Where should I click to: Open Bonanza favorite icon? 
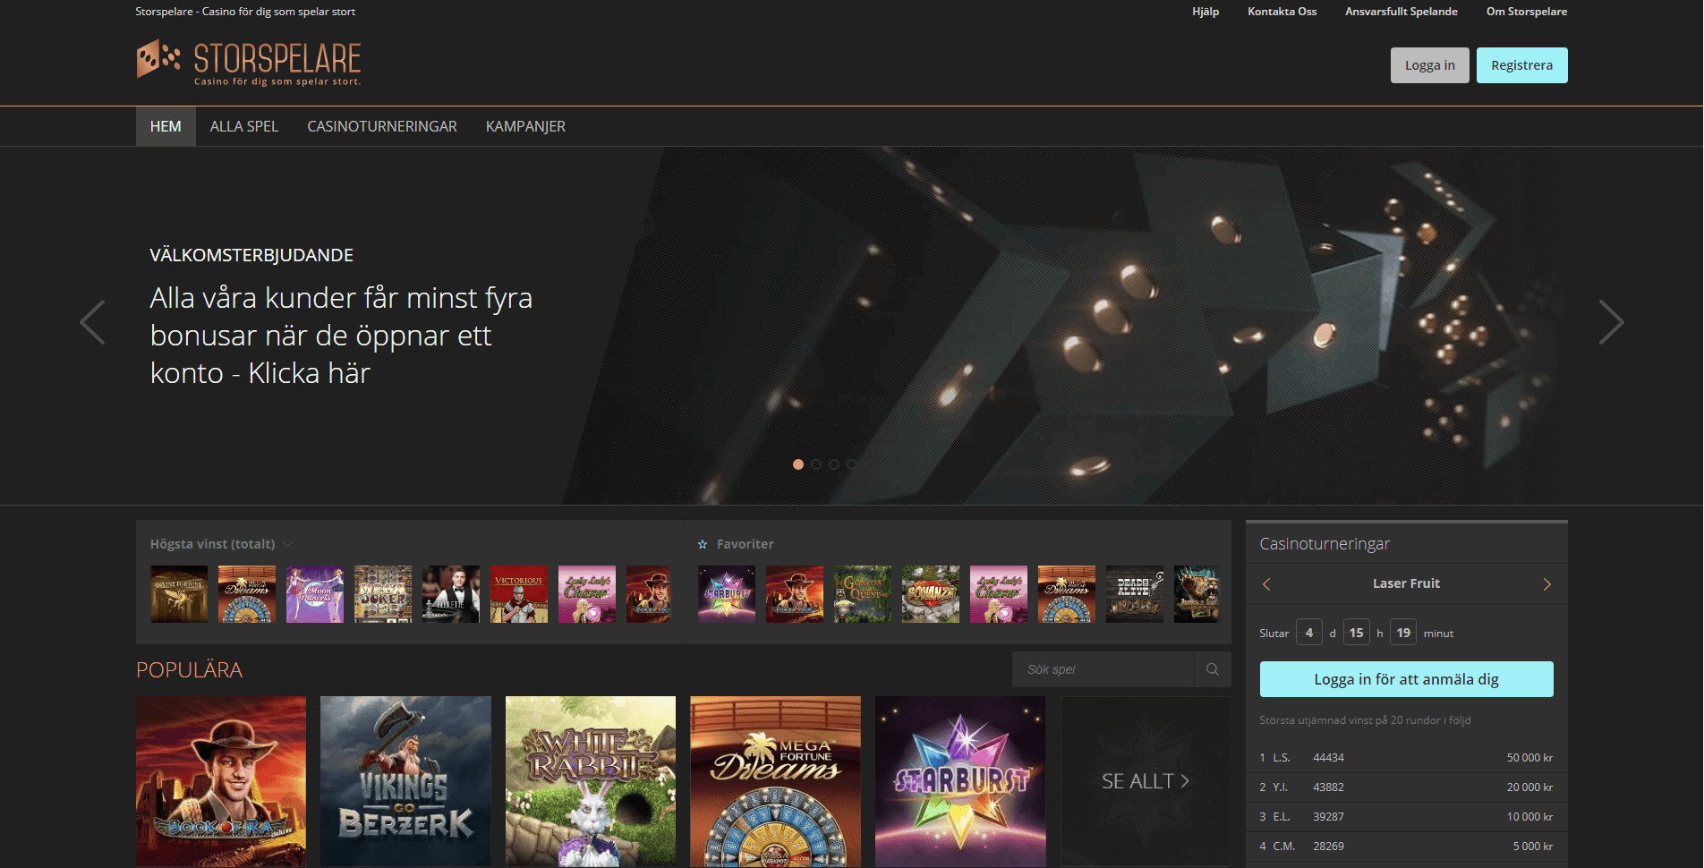click(x=931, y=594)
